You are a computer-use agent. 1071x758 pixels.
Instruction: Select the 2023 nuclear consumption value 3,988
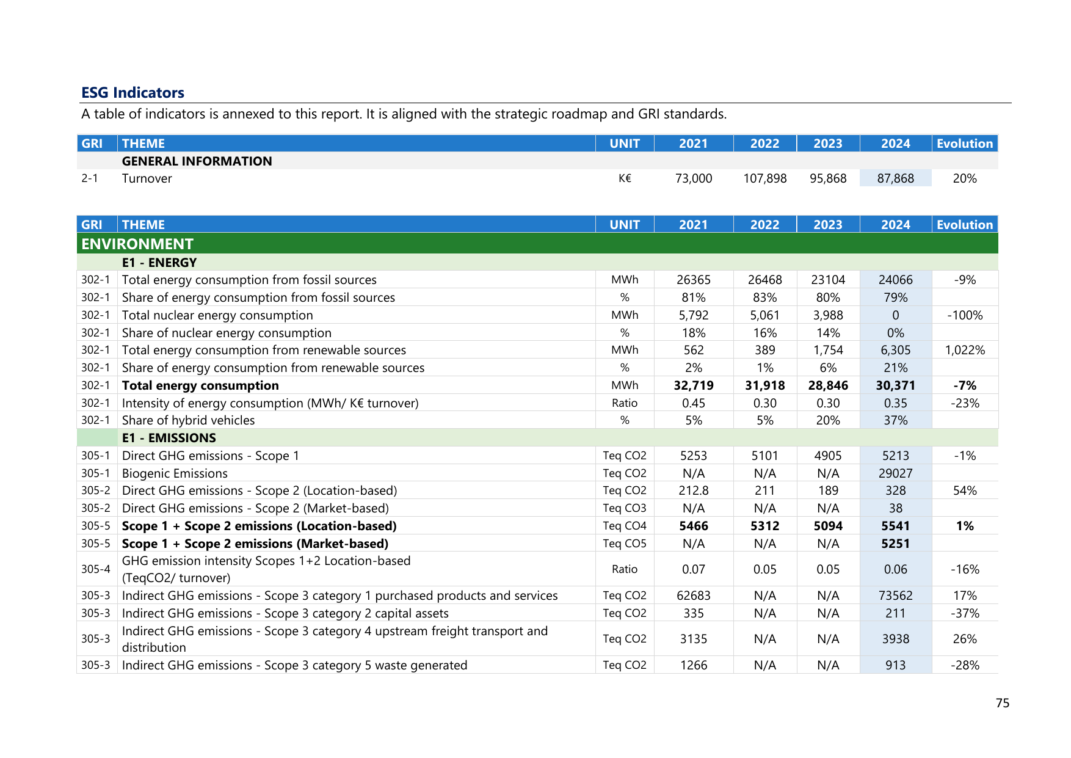(x=827, y=315)
